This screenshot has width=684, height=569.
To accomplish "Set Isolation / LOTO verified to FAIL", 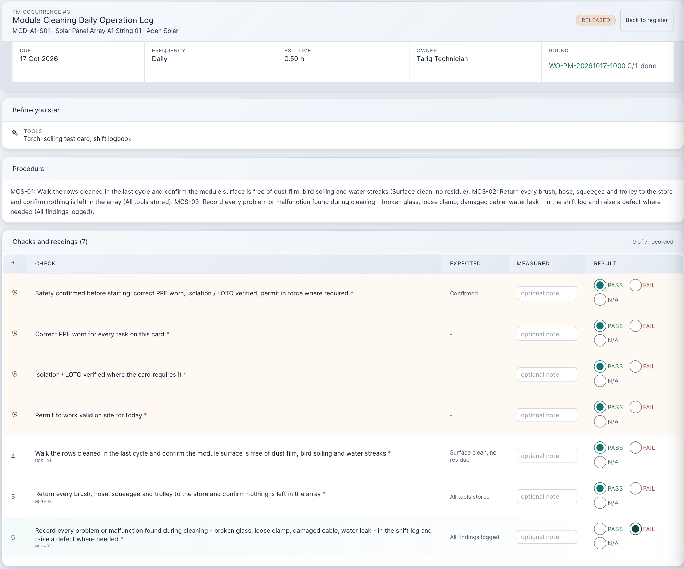I will point(635,366).
